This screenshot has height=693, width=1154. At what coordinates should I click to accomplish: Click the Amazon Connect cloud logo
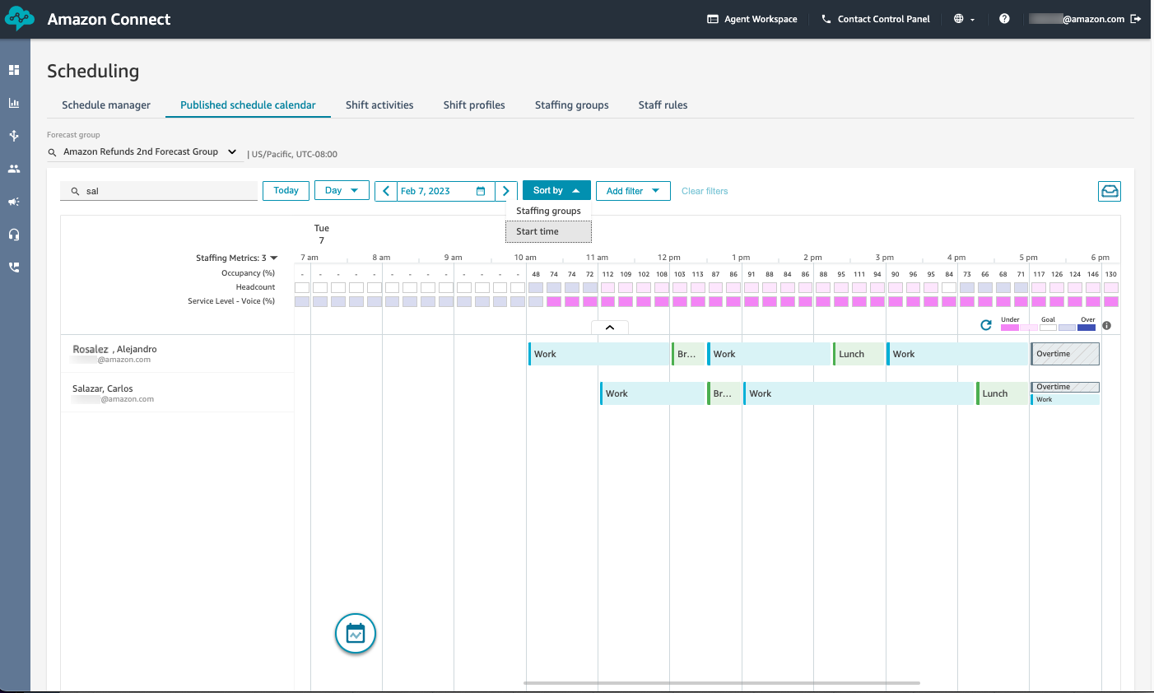(x=19, y=18)
